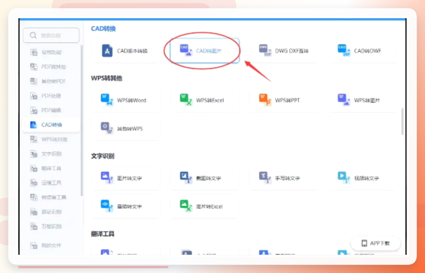Focus the sidebar search box
Viewport: 425px width, 273px height.
click(51, 35)
